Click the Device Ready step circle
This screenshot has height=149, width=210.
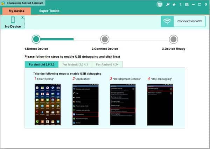pos(174,39)
